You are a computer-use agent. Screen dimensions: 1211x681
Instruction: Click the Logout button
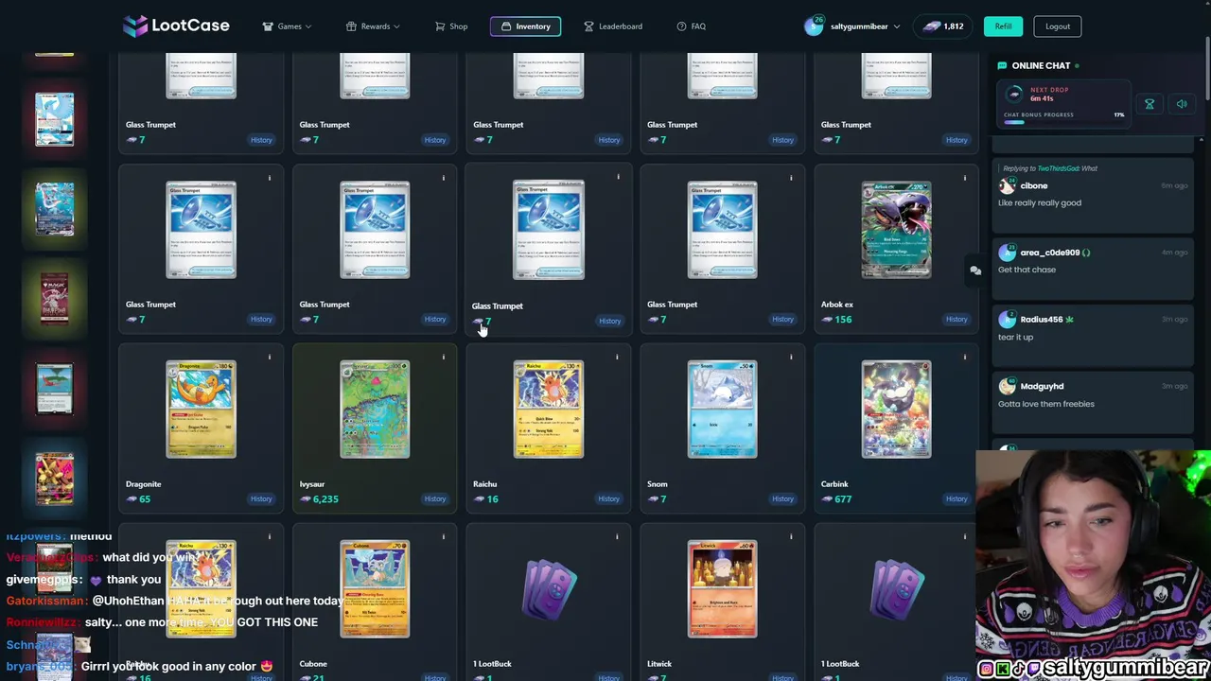pos(1058,26)
